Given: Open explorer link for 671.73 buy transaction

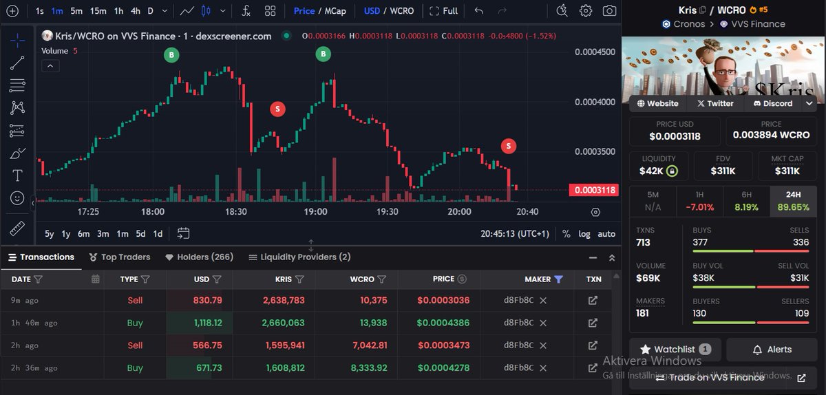Looking at the screenshot, I should point(593,367).
